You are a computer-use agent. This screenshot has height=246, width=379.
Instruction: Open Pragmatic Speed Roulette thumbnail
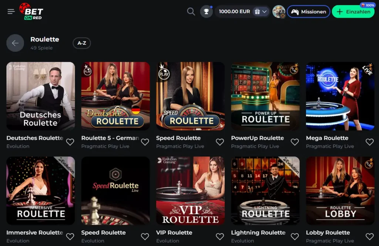[x=191, y=96]
